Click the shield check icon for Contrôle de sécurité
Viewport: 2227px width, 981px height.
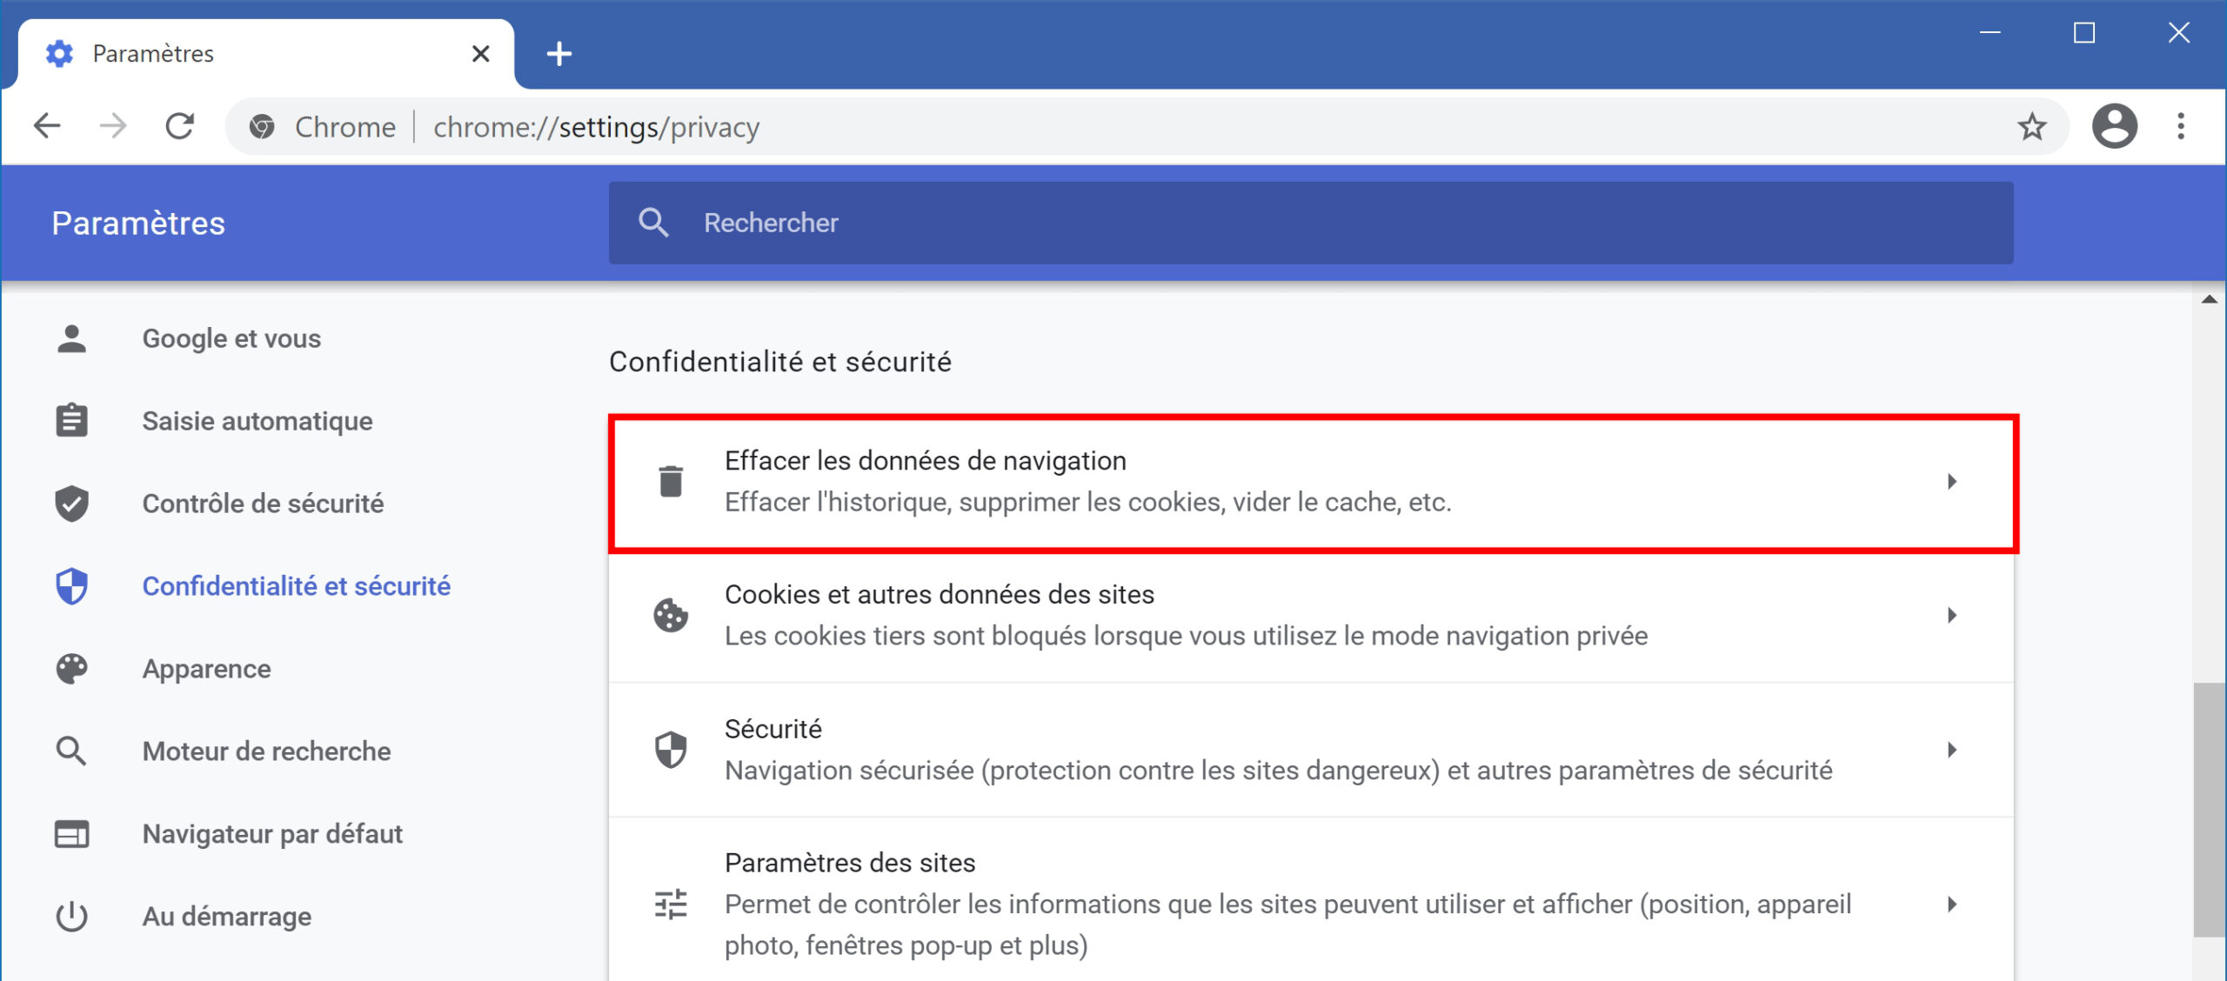pos(71,503)
